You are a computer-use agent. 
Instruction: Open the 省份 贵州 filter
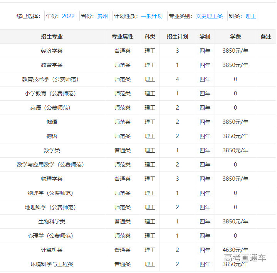click(x=94, y=16)
